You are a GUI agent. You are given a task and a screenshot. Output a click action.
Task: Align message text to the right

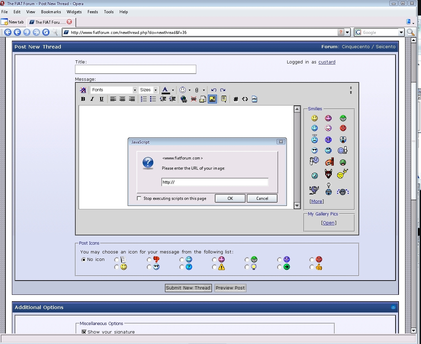point(132,99)
